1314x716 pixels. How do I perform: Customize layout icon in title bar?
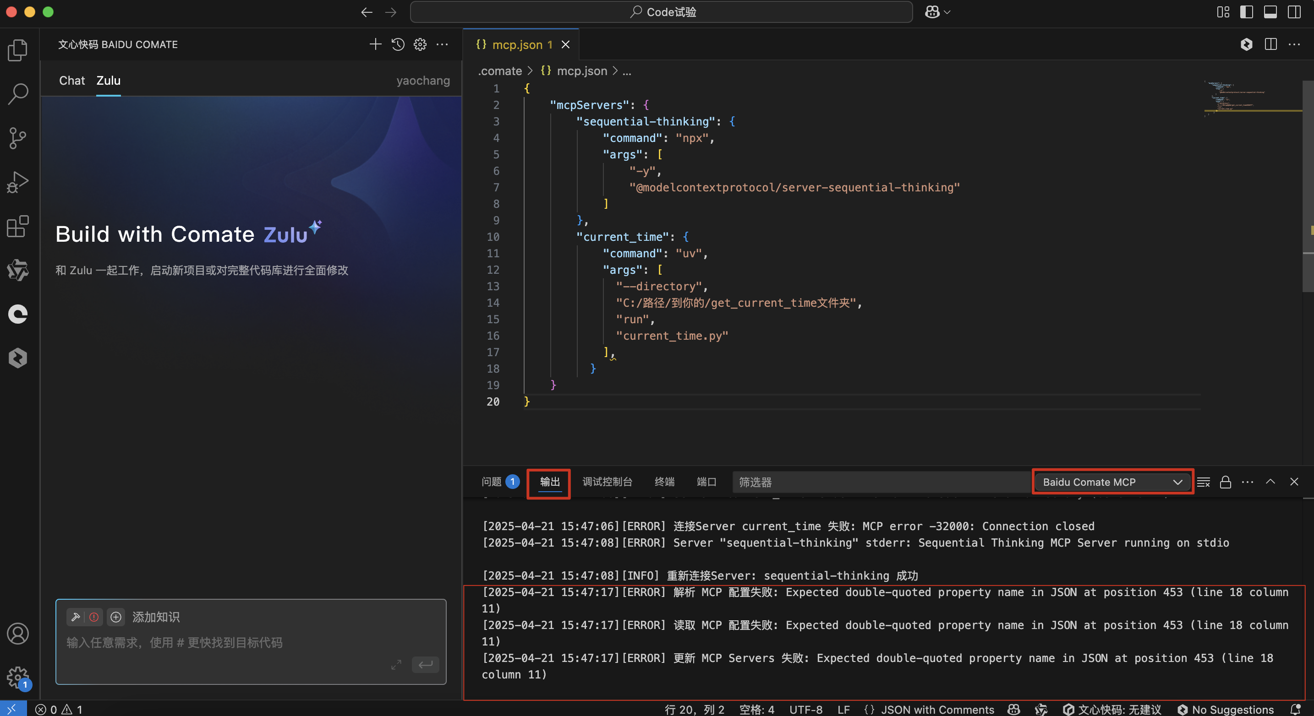pyautogui.click(x=1223, y=12)
